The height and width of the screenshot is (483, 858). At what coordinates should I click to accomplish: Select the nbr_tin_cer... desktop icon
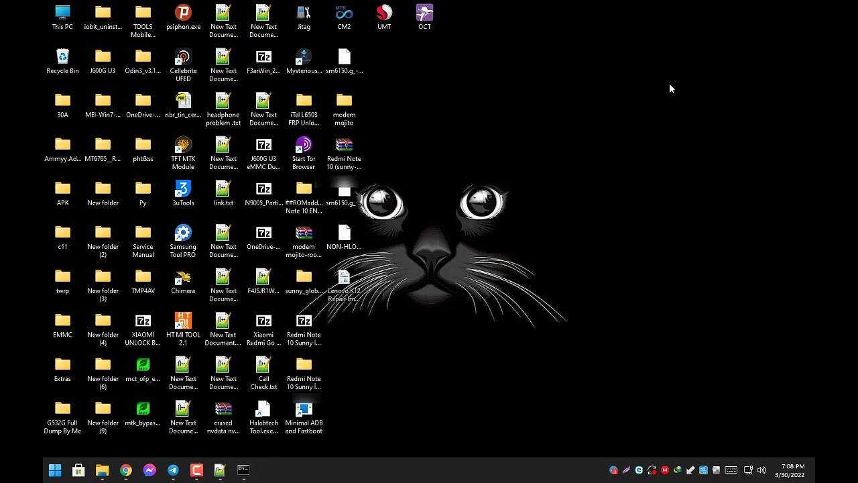click(x=183, y=105)
